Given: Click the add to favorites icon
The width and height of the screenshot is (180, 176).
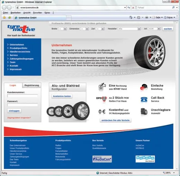Looking at the screenshot, I should pyautogui.click(x=10, y=18).
